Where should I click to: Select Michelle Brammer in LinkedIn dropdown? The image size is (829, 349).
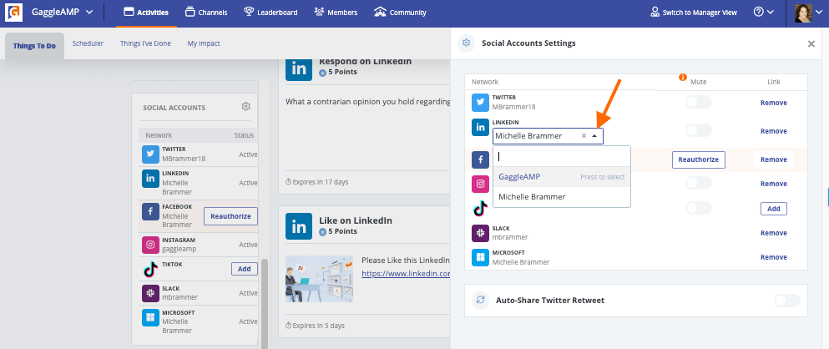[x=562, y=197]
